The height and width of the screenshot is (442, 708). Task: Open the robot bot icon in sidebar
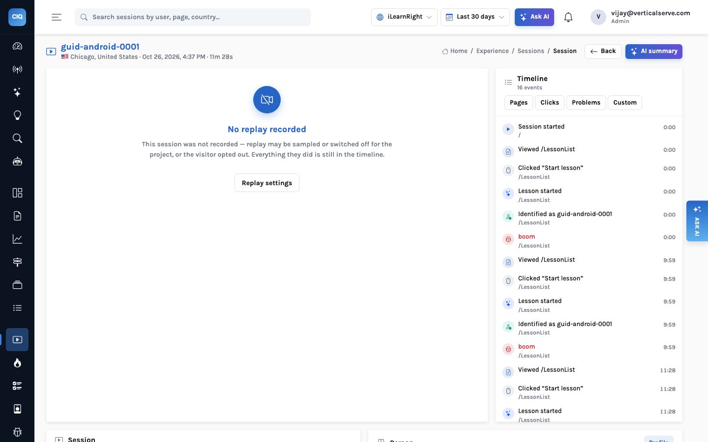click(17, 162)
